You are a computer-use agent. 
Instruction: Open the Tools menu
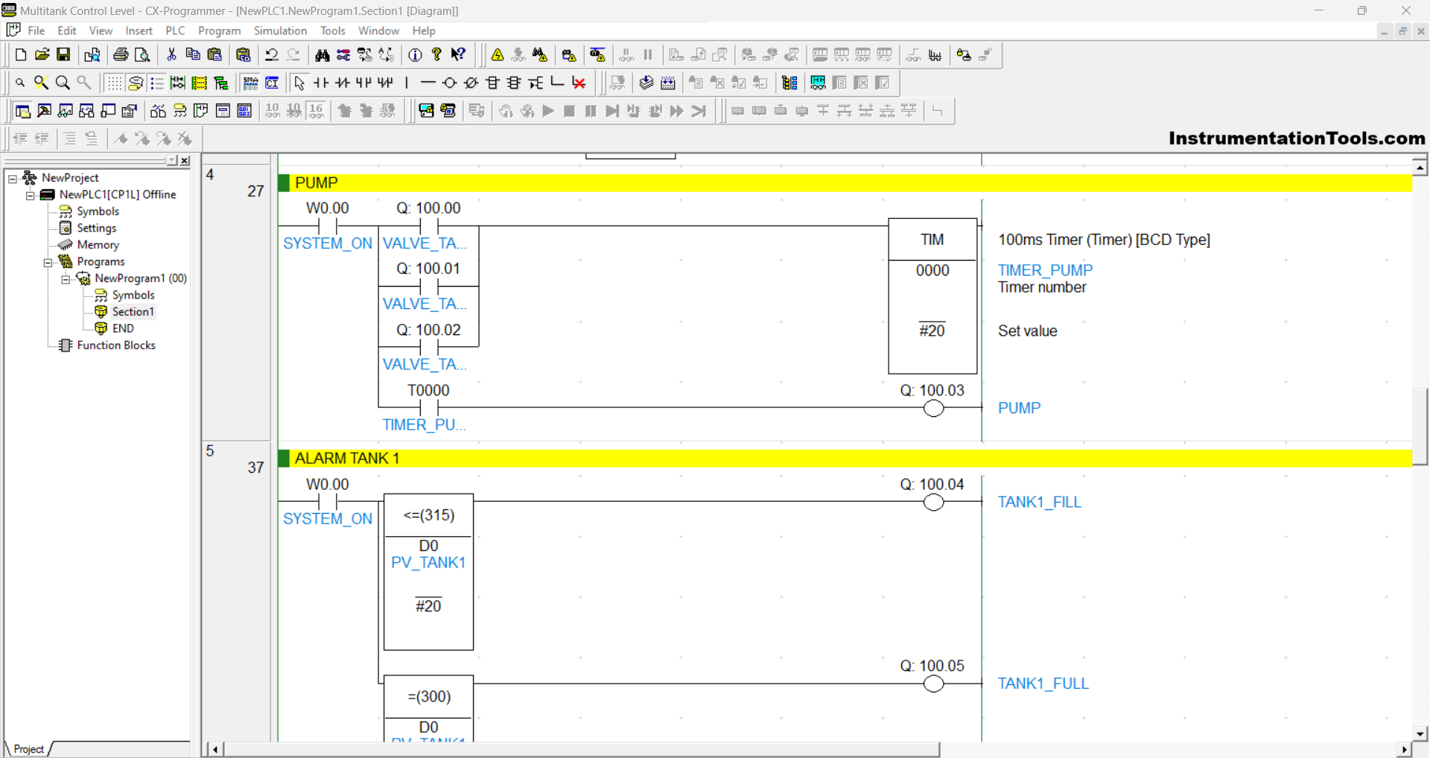click(332, 31)
